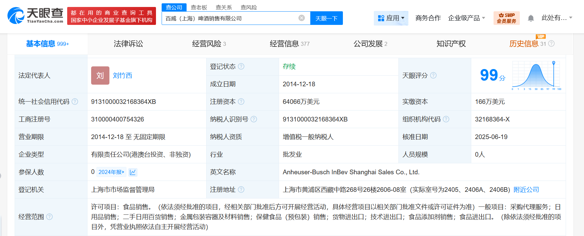This screenshot has width=584, height=236.
Task: Click the Tianyancha logo
Action: (x=35, y=16)
